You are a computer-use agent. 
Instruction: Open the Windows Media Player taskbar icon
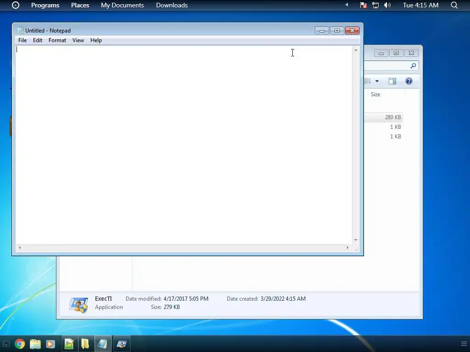(50, 344)
